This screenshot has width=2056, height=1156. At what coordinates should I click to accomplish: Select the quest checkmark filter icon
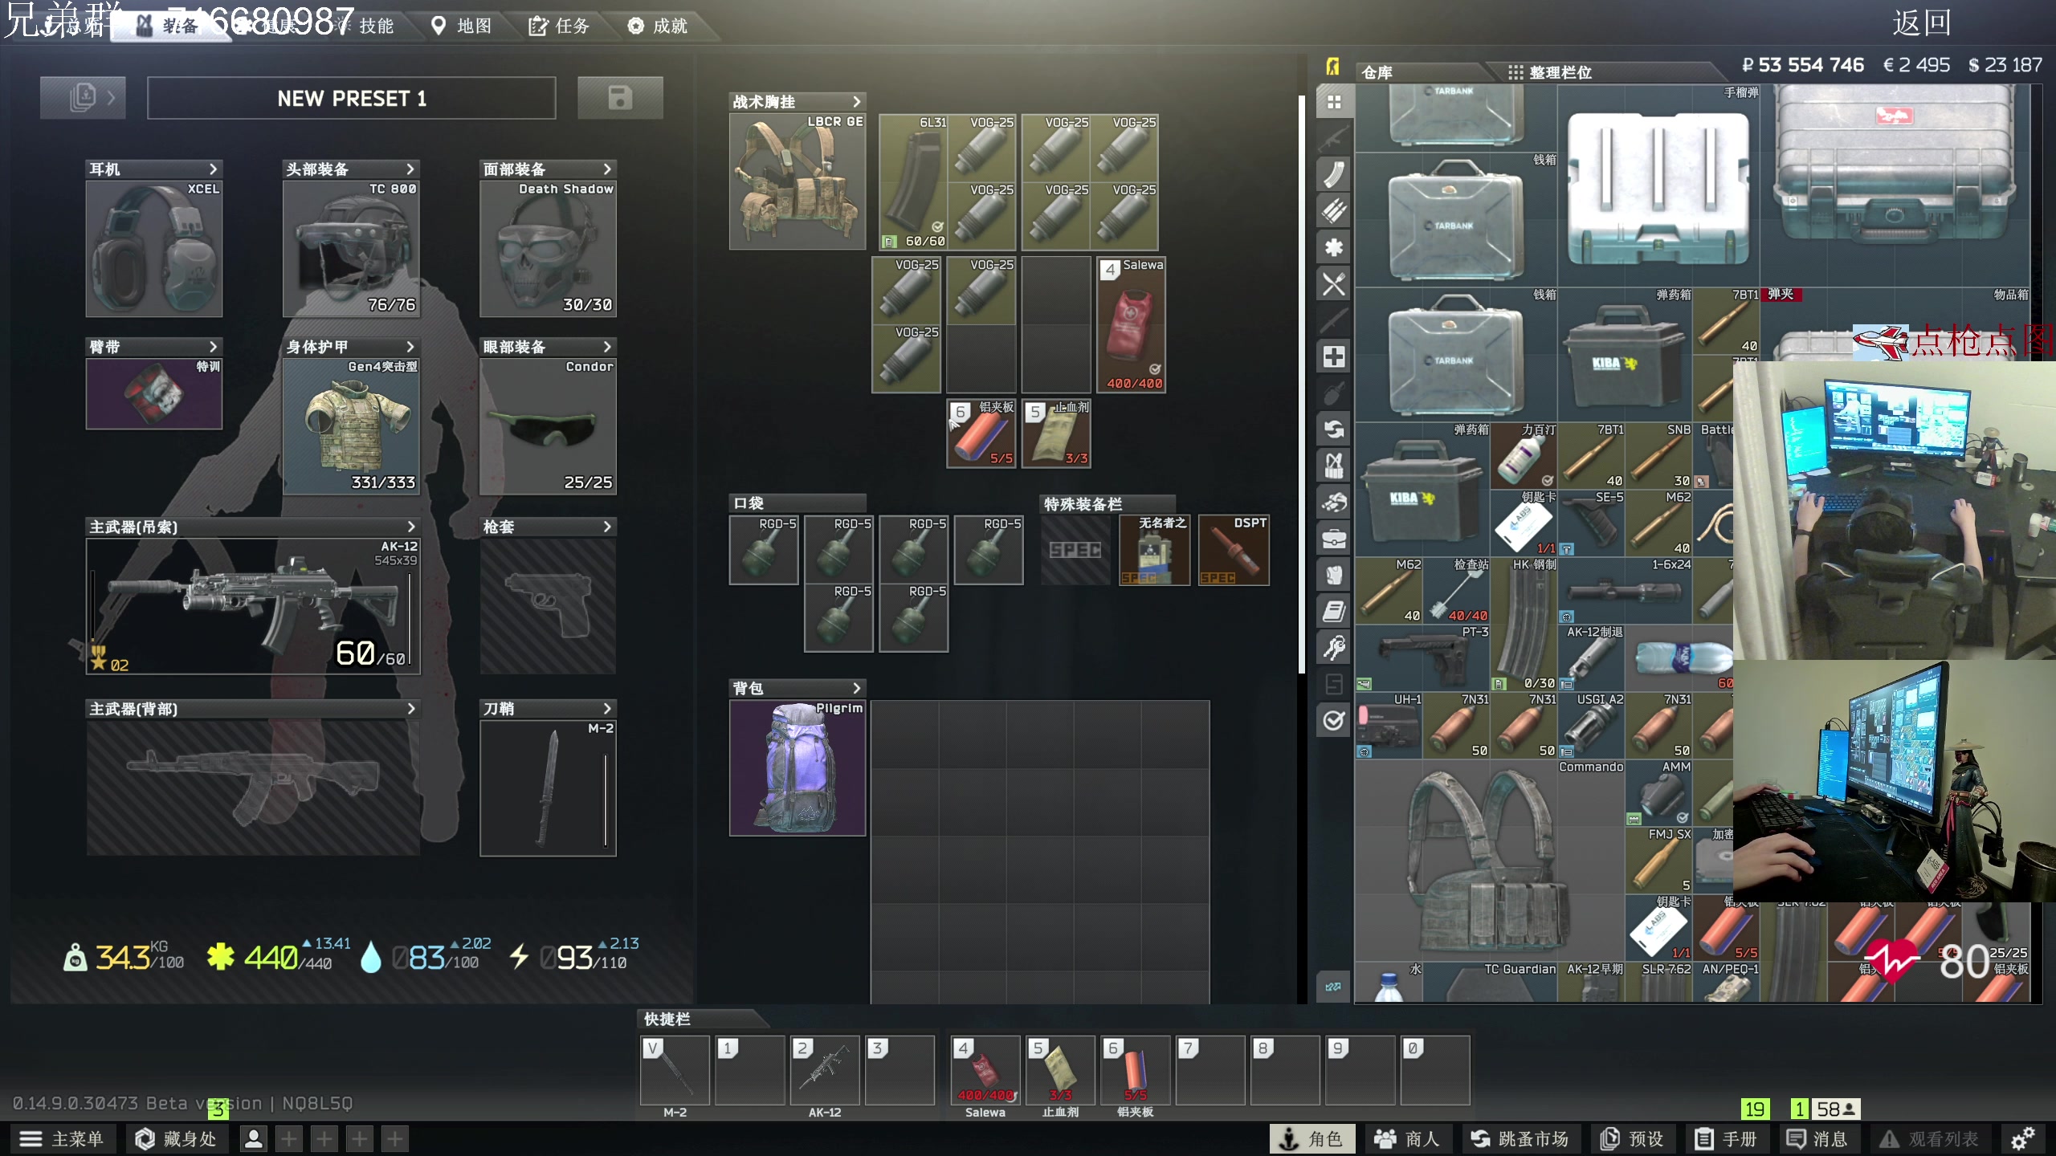(x=1334, y=720)
